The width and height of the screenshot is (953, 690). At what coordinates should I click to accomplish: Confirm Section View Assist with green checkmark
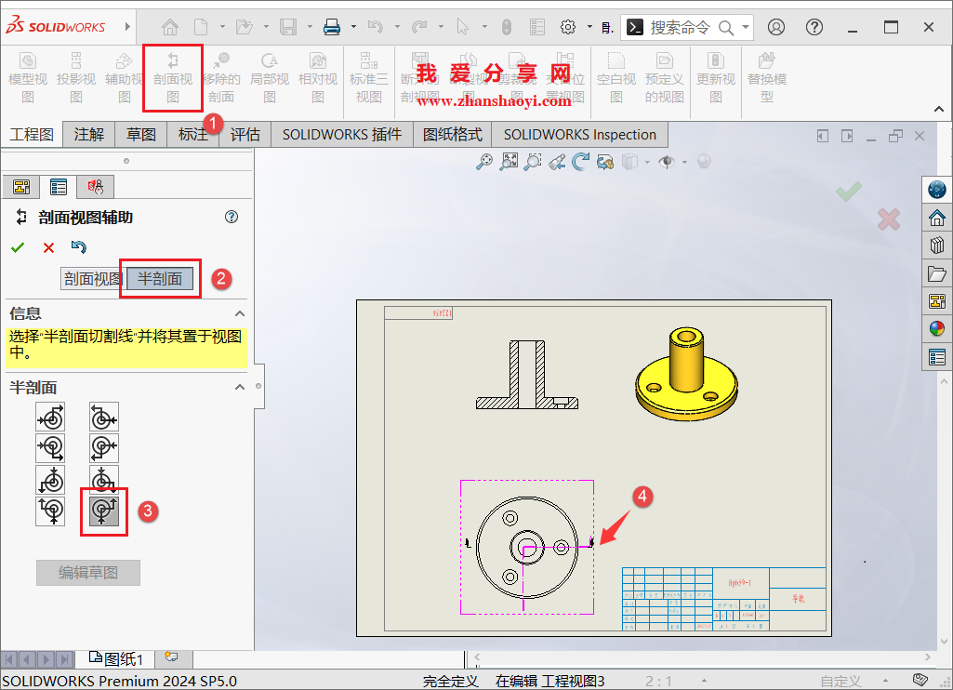coord(18,247)
